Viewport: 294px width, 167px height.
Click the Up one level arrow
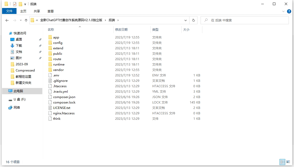coord(26,20)
